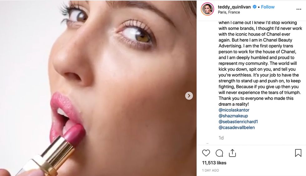Click the share arrow icon
306x176 pixels.
pyautogui.click(x=232, y=153)
